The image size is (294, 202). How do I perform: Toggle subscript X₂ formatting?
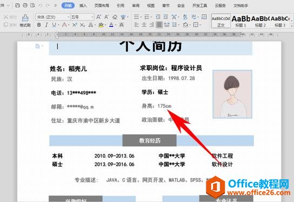click(82, 25)
